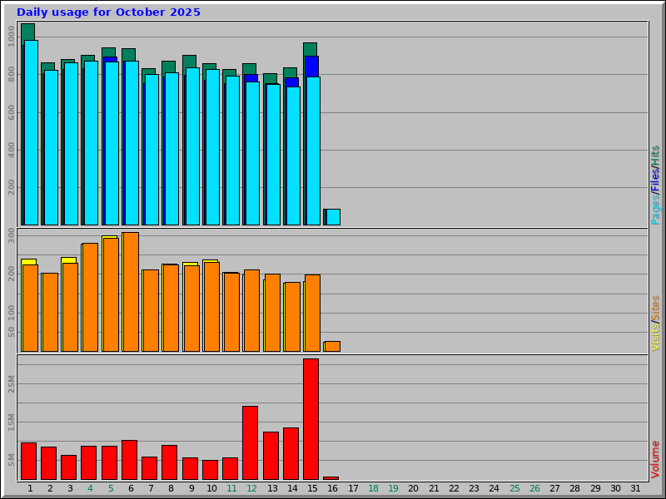This screenshot has height=499, width=666.
Task: Click the green Hits bar top on day 1
Action: pos(27,31)
